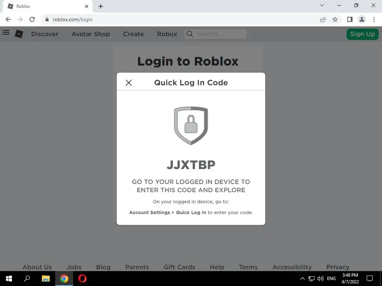Open About Us footer link
This screenshot has height=286, width=382.
[37, 267]
